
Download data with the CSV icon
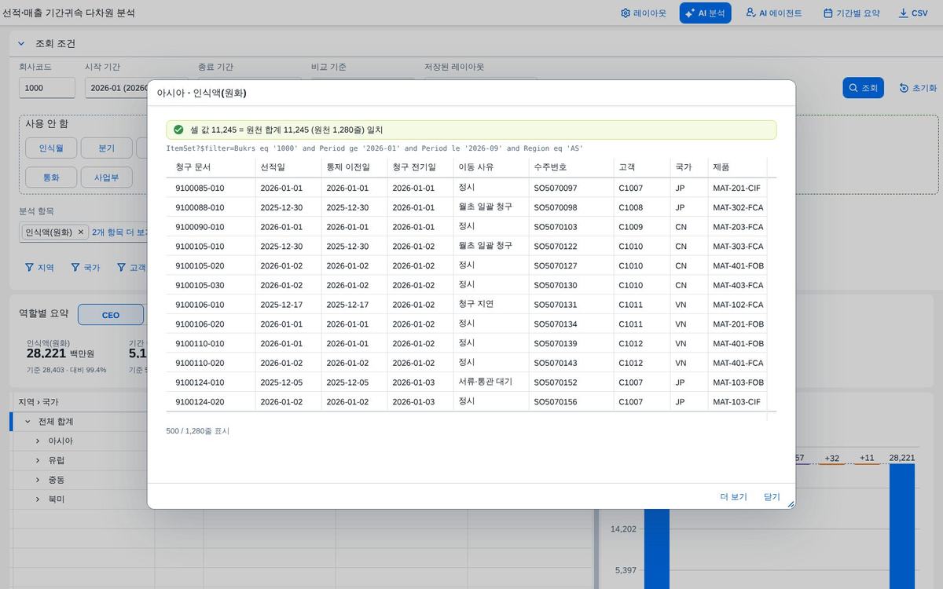903,13
